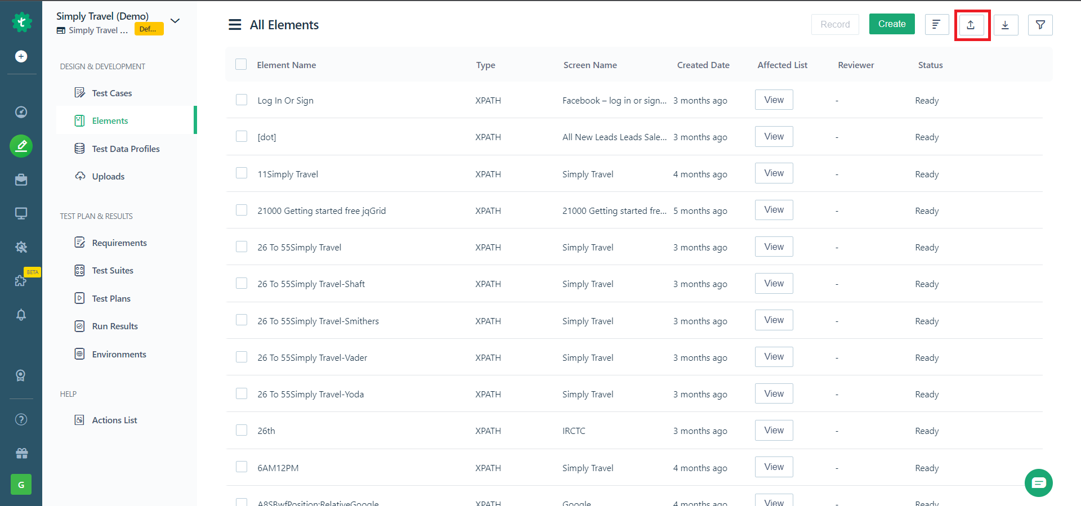This screenshot has width=1081, height=506.
Task: Open element 26 To 55Simply Travel-Smithers
Action: coord(318,321)
